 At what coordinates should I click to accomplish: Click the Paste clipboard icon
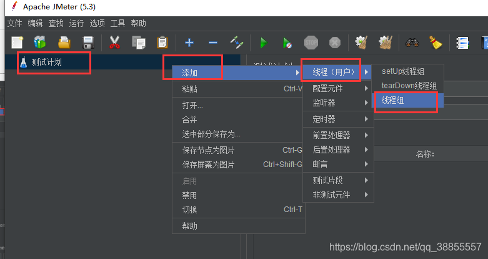162,43
